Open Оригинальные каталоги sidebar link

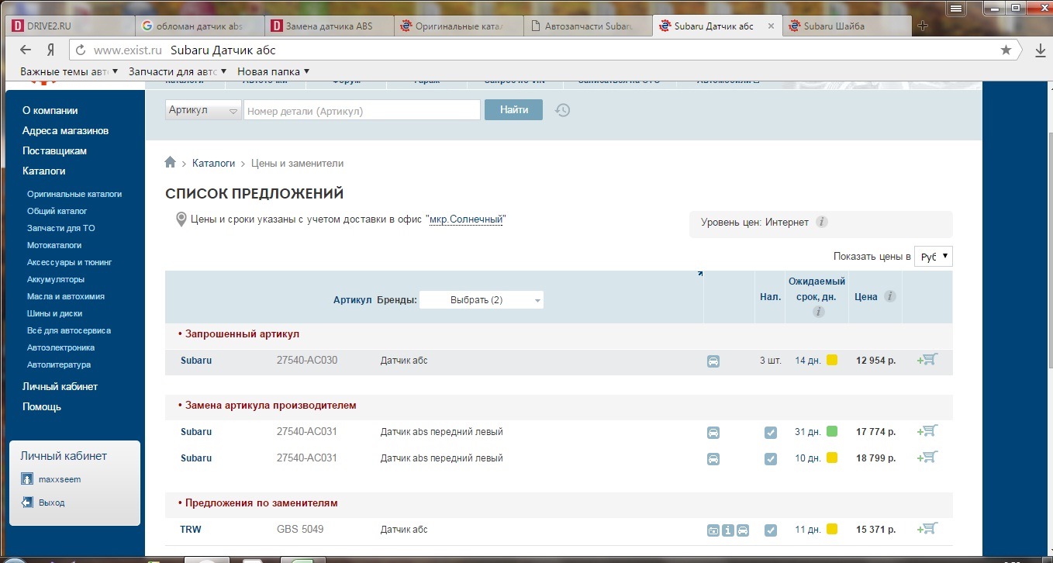(x=74, y=194)
